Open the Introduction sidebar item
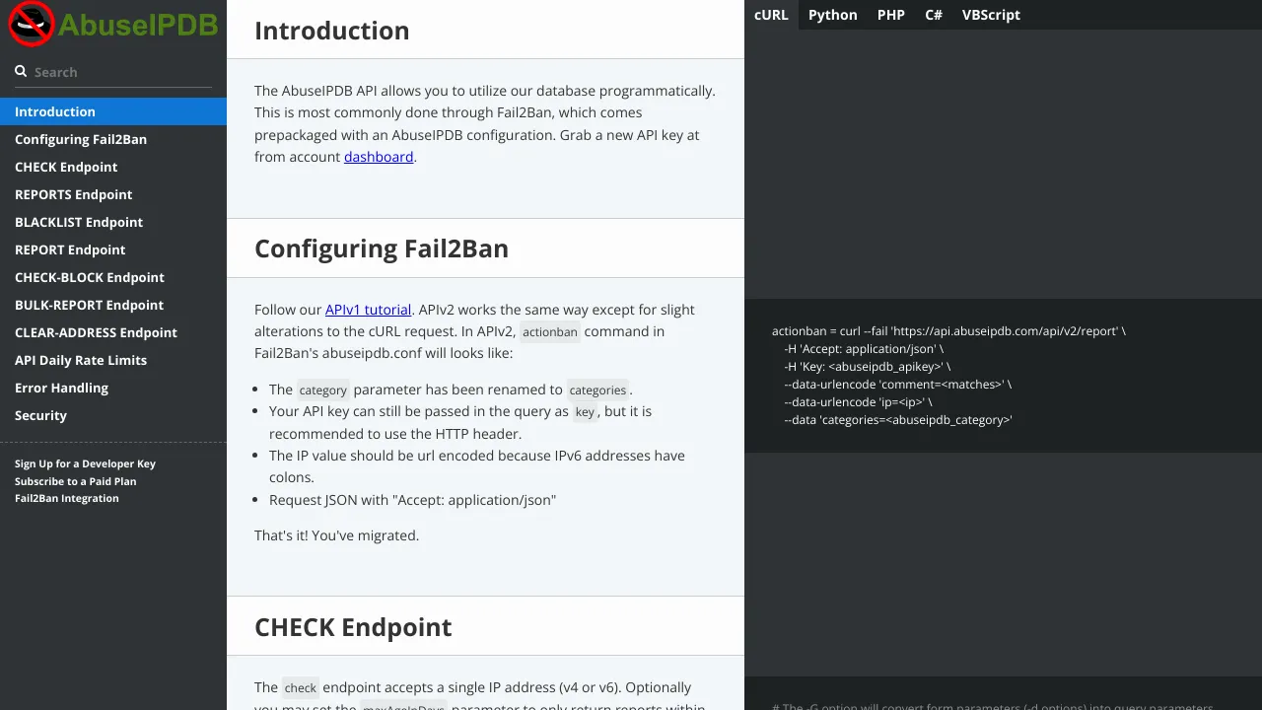Viewport: 1262px width, 710px height. click(x=113, y=111)
